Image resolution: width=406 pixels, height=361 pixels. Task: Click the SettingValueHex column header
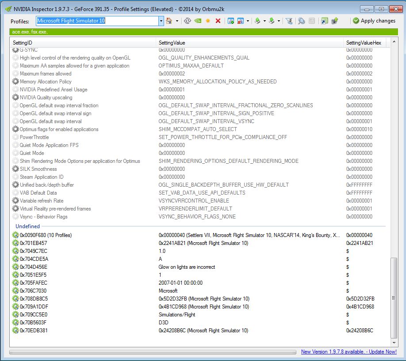click(x=365, y=43)
